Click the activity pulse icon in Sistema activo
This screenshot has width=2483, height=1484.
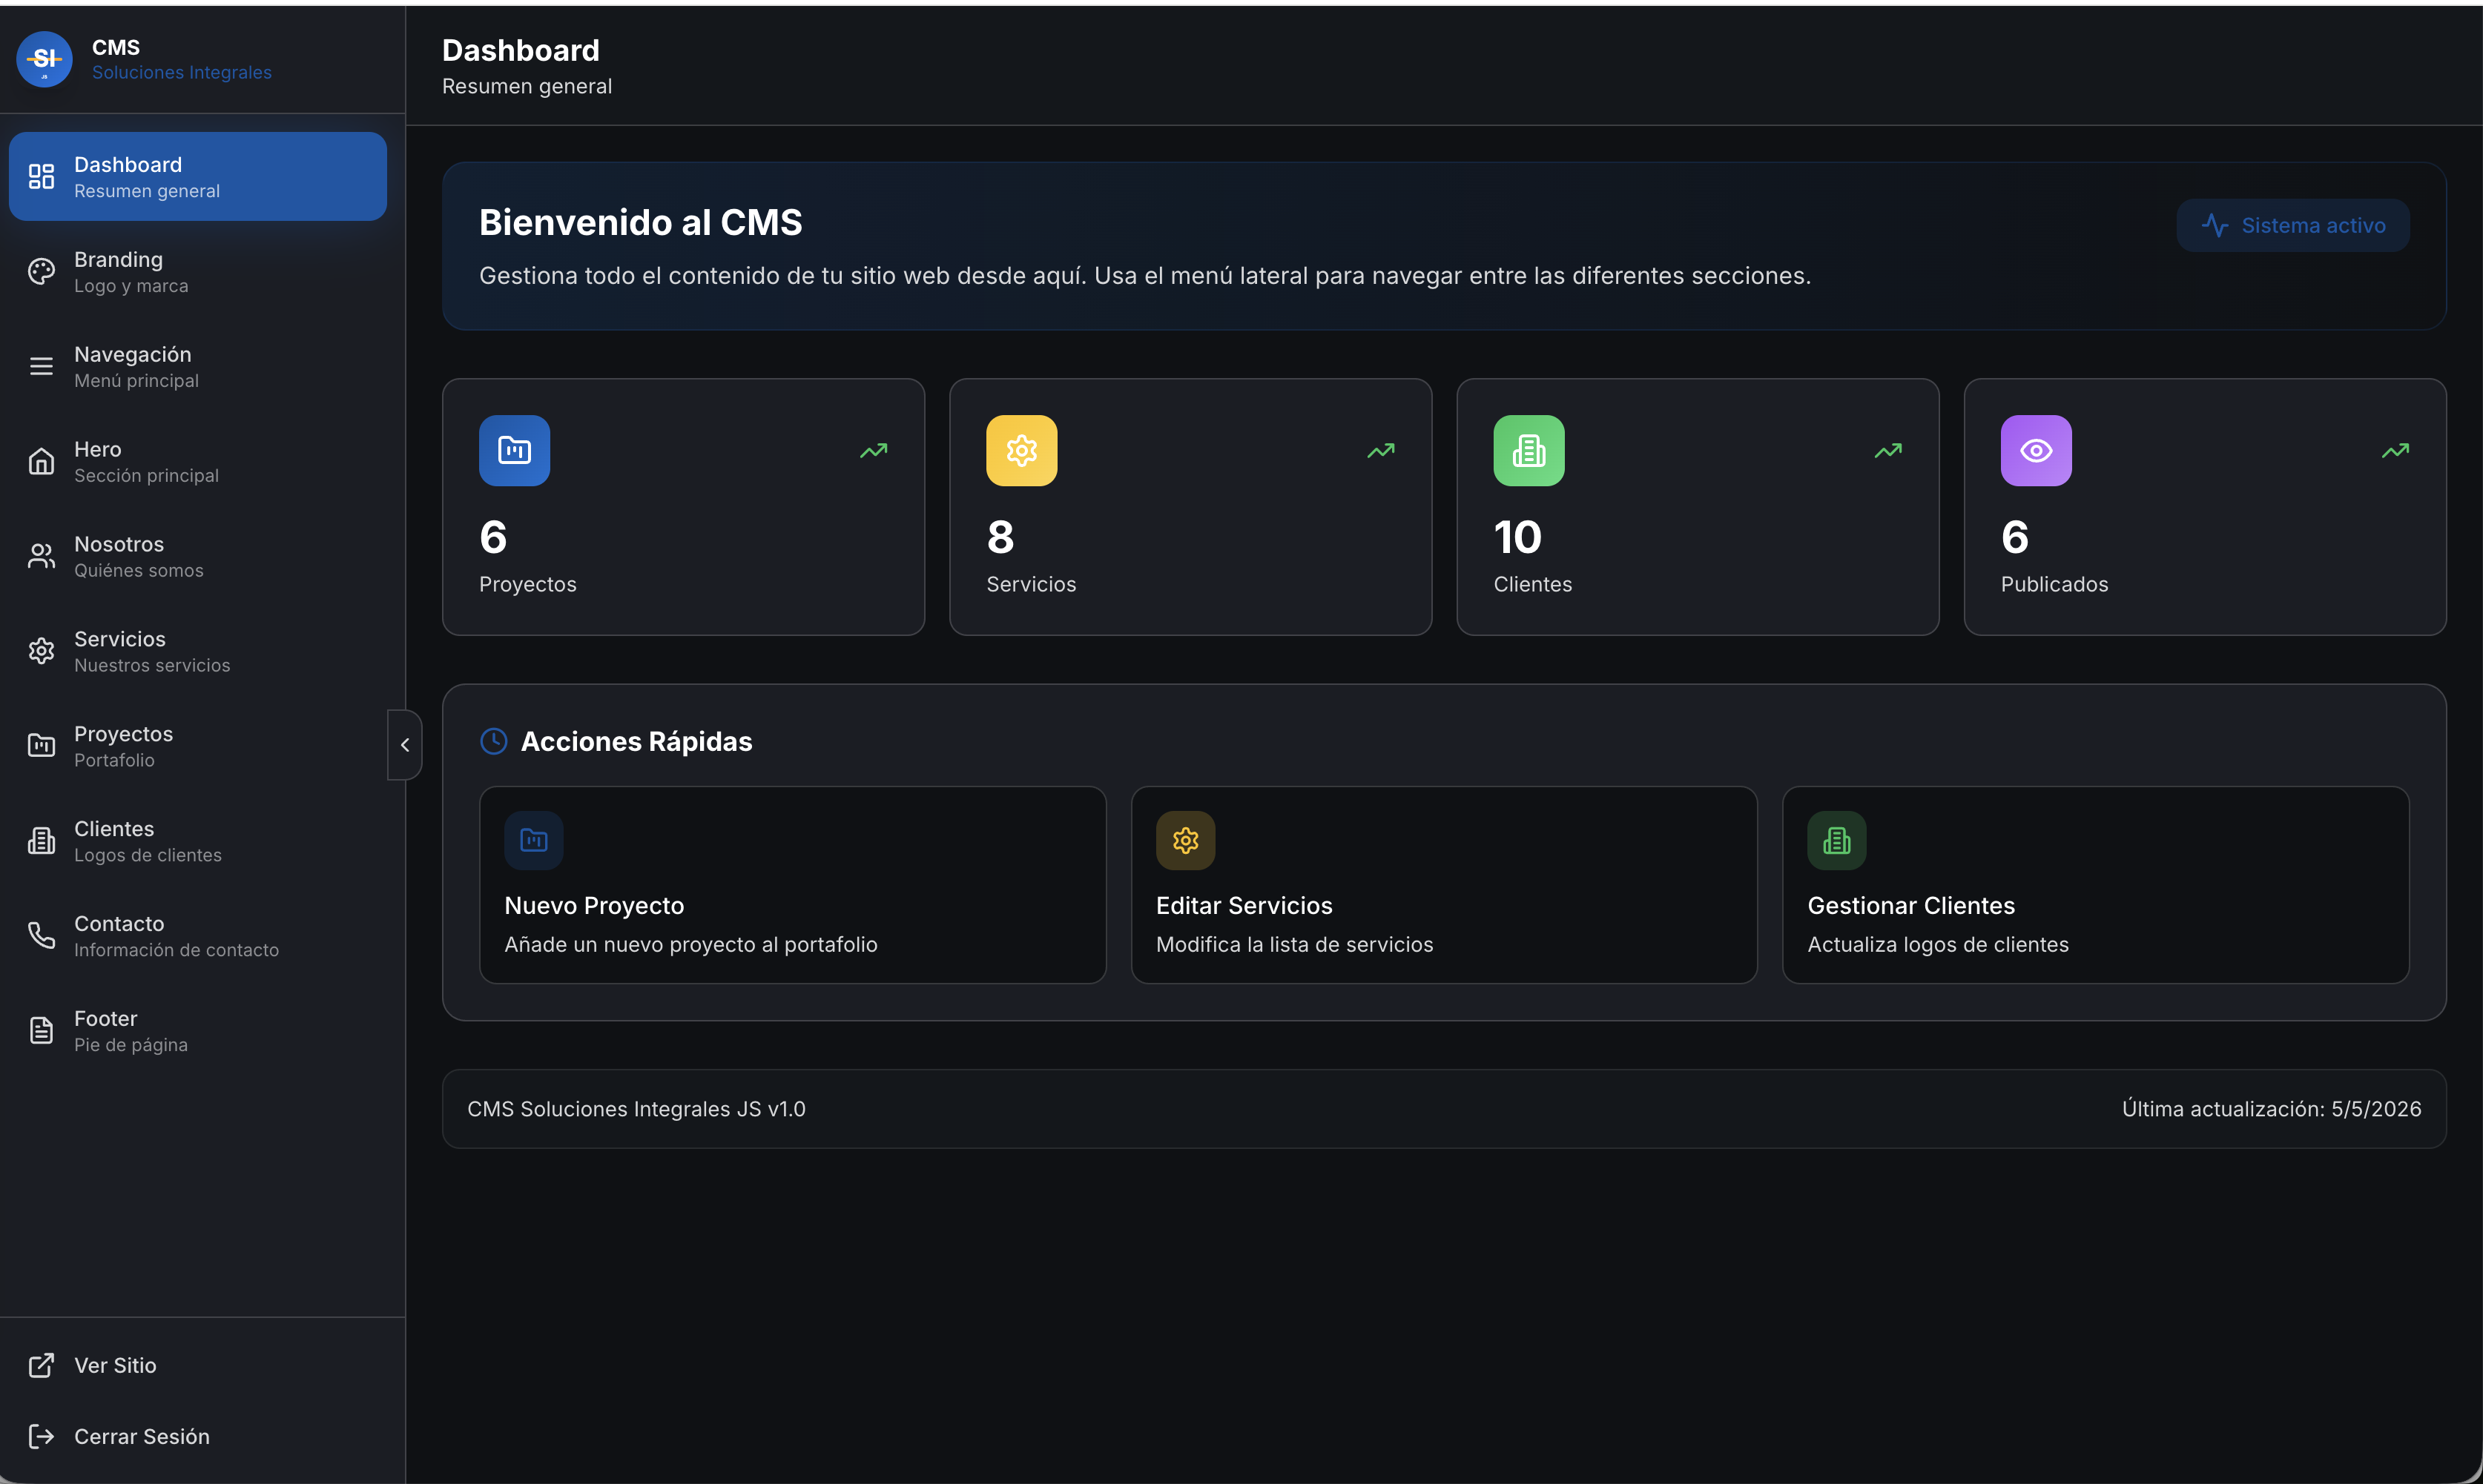(2215, 226)
